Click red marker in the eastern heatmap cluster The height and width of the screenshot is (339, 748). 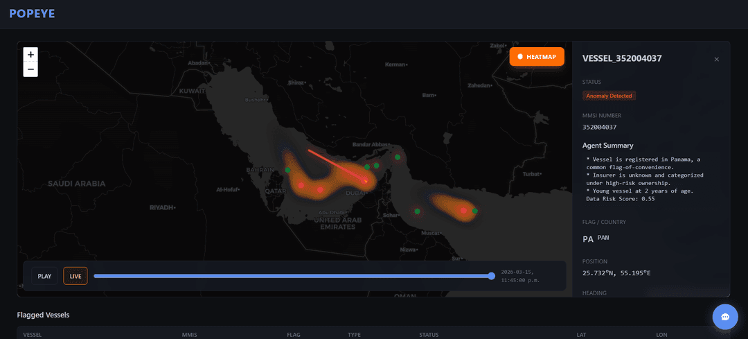(x=463, y=210)
